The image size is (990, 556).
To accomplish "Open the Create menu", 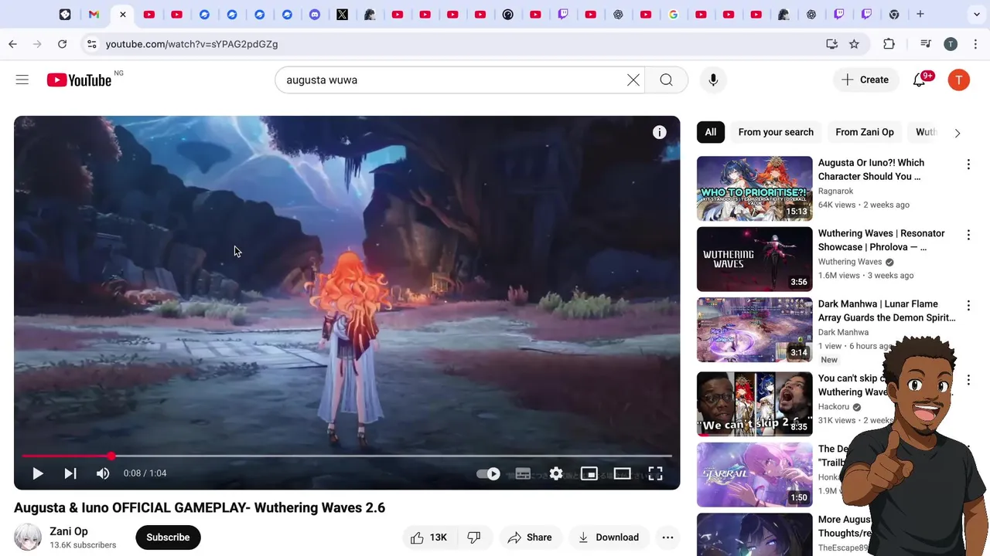I will (x=865, y=80).
